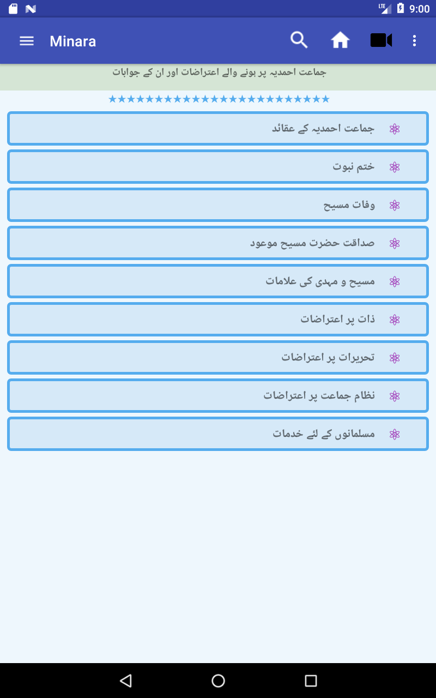Open 'جماعت احمدیہ کے عقائد' list item
The width and height of the screenshot is (436, 698).
218,129
